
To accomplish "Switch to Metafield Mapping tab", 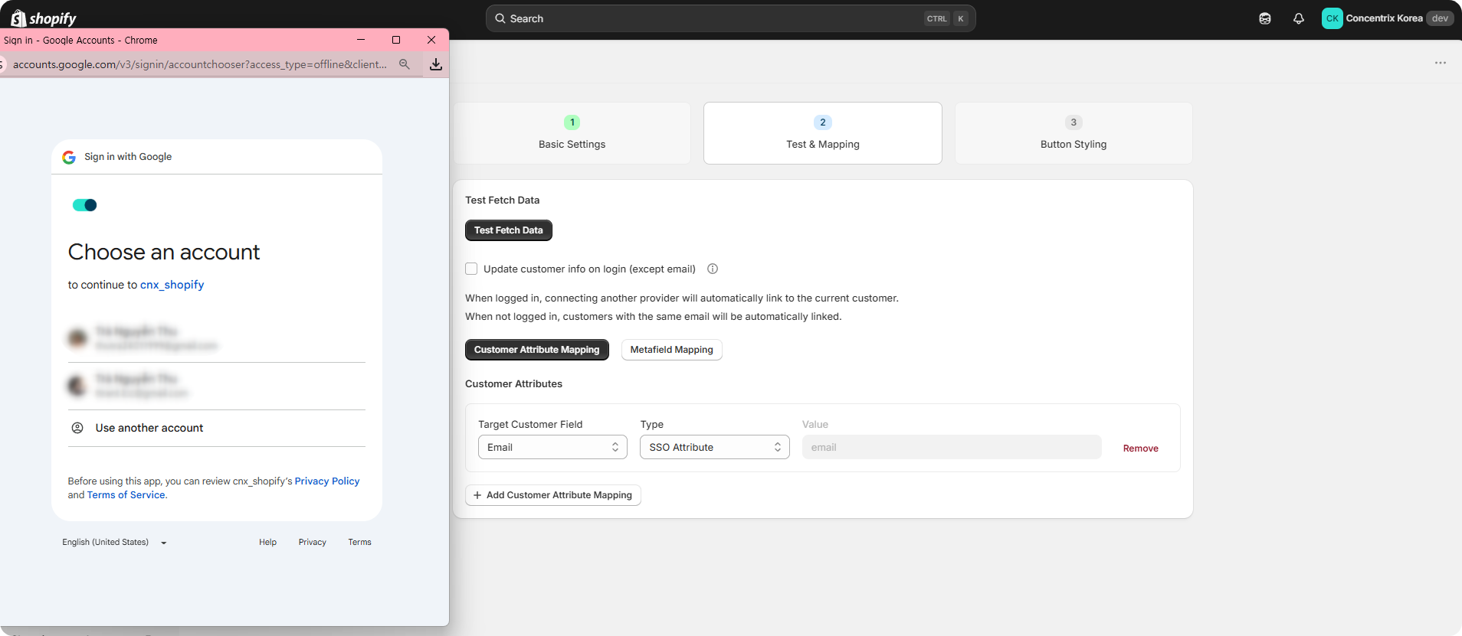I will point(671,350).
